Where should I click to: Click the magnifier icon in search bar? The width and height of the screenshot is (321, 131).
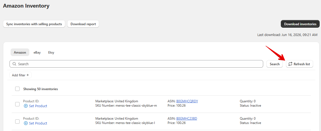(14, 64)
